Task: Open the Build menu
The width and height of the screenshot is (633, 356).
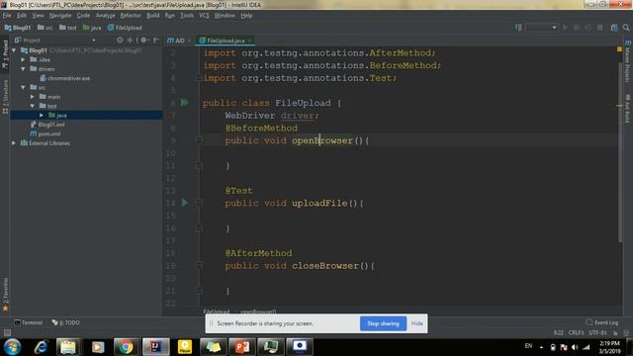Action: coord(153,16)
